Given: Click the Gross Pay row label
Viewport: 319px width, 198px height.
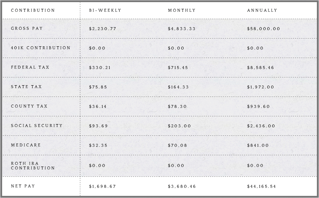Looking at the screenshot, I should coord(27,29).
